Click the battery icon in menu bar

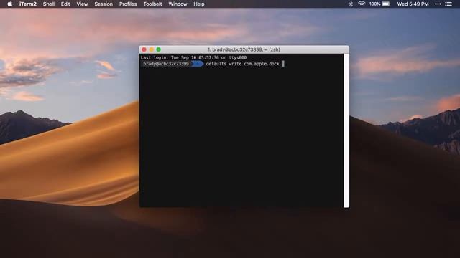(x=386, y=4)
